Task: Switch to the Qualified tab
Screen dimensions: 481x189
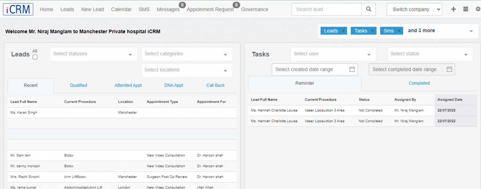Action: pyautogui.click(x=79, y=85)
